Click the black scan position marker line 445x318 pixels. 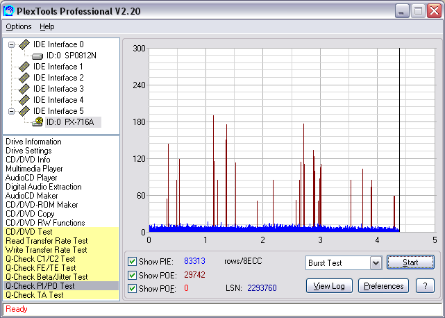tap(400, 139)
